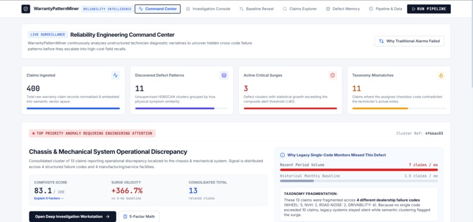Click the '7 claims / mo' text
The height and width of the screenshot is (222, 473).
(x=423, y=165)
